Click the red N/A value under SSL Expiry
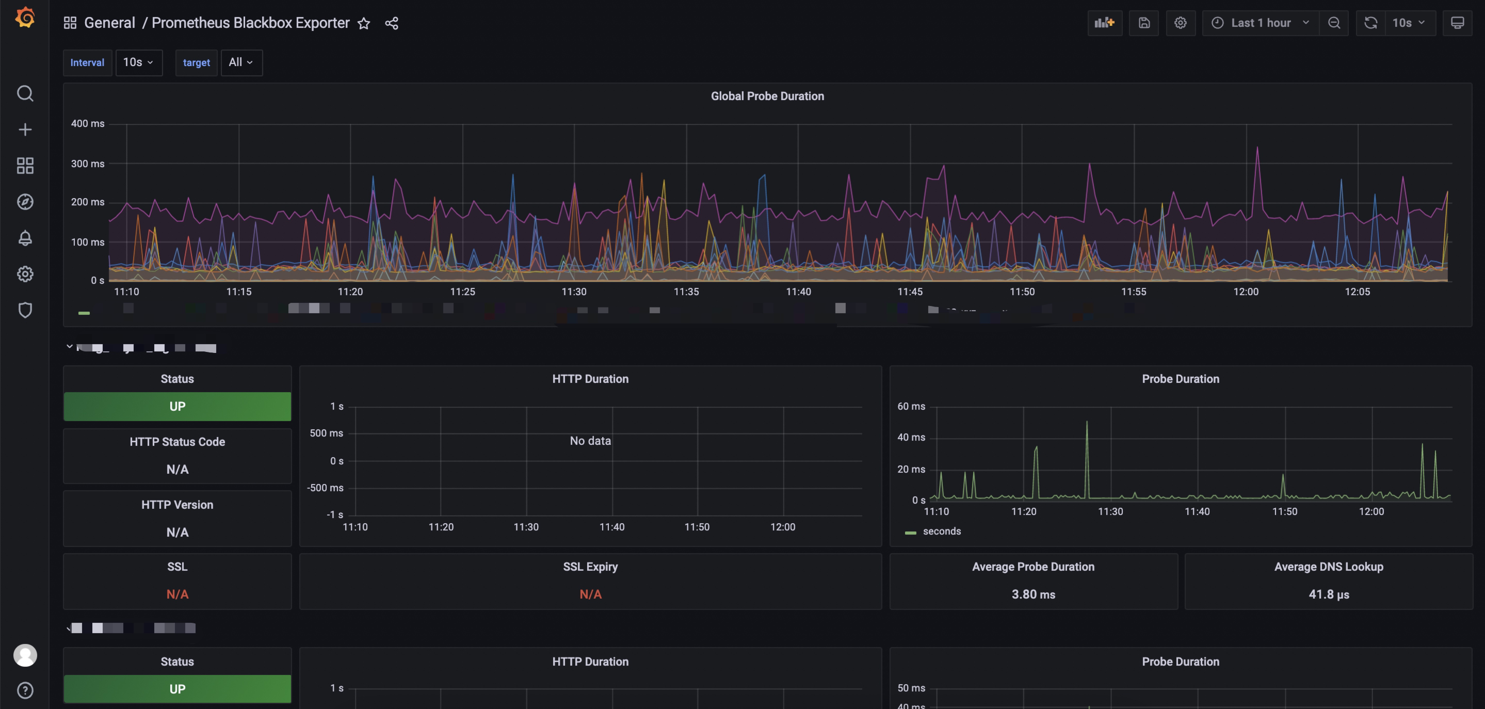Viewport: 1485px width, 709px height. tap(590, 594)
